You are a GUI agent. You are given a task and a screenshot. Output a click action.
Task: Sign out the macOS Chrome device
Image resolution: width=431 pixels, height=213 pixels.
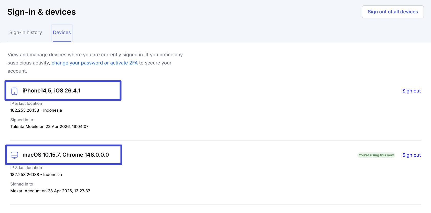(x=411, y=155)
